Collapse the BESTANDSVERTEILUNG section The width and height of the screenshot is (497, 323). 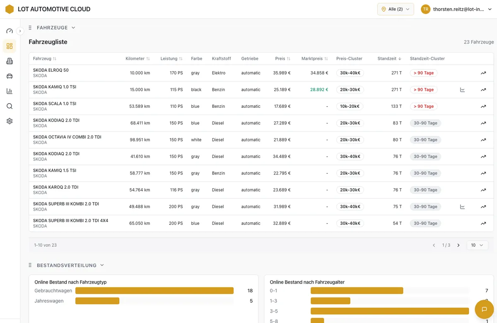point(102,265)
